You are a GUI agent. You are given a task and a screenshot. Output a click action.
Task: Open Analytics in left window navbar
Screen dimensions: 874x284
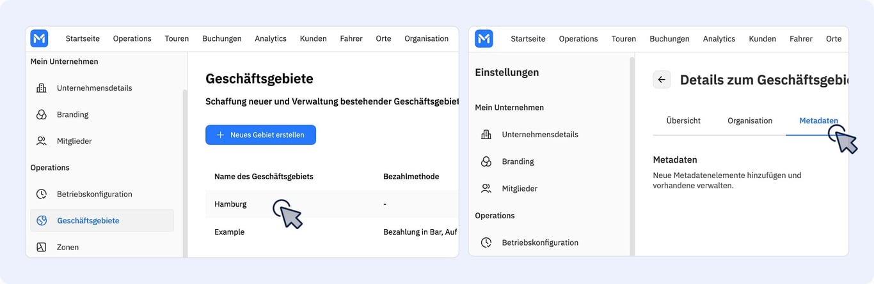tap(271, 38)
